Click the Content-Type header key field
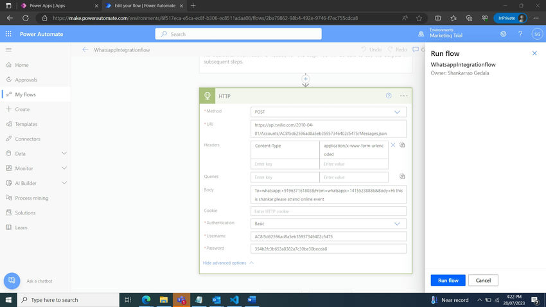 (x=285, y=150)
